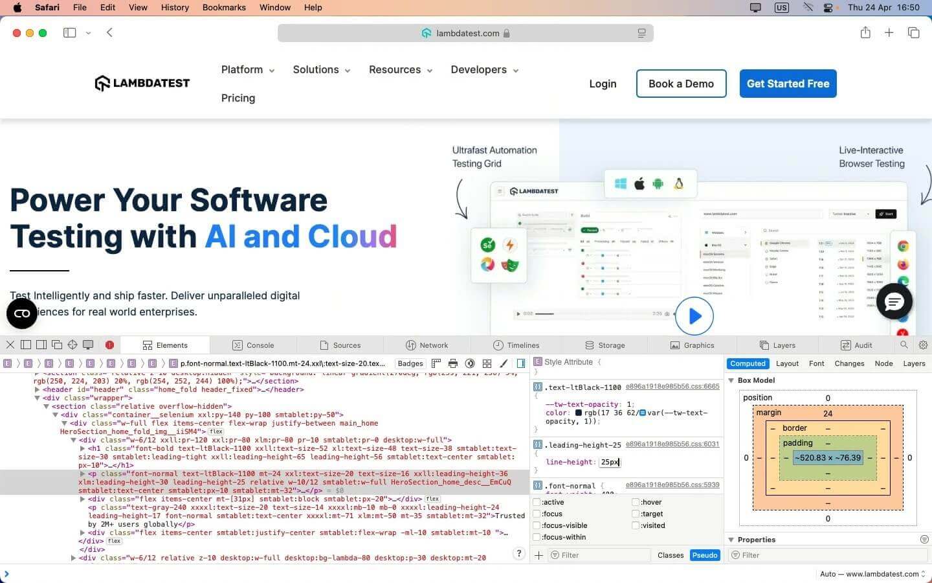Toggle the details sidebar icon

point(521,363)
